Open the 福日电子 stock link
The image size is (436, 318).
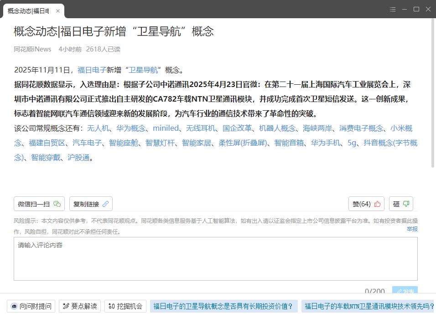(92, 70)
